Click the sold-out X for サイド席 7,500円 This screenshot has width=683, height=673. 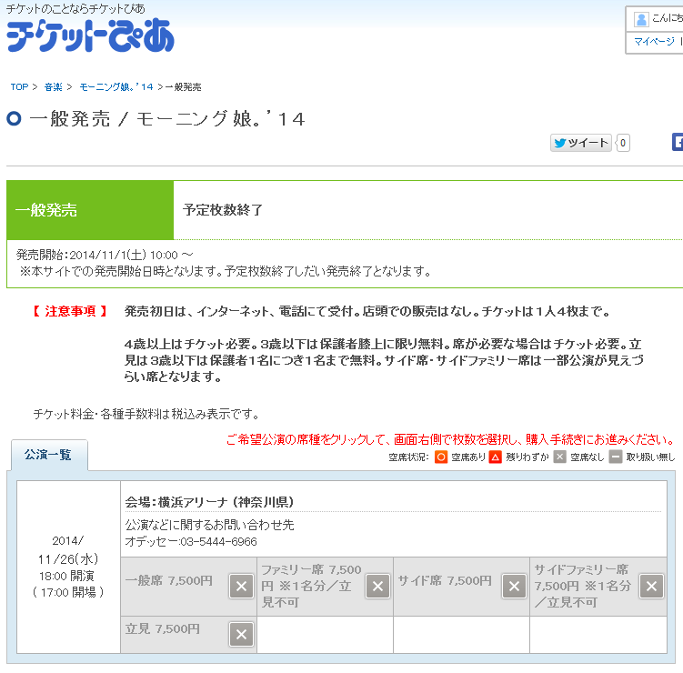tap(514, 587)
